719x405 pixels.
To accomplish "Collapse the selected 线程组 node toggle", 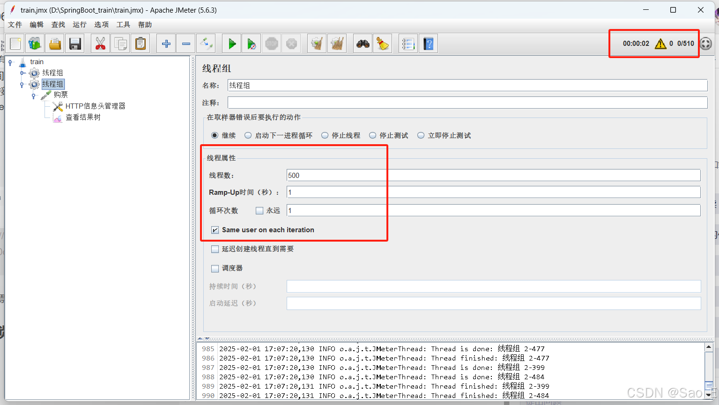I will (x=22, y=84).
